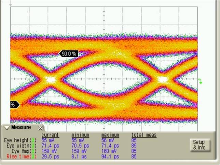Viewport: 220px width, 165px height.
Task: Close the Measure panel with the X
Action: coord(41,128)
